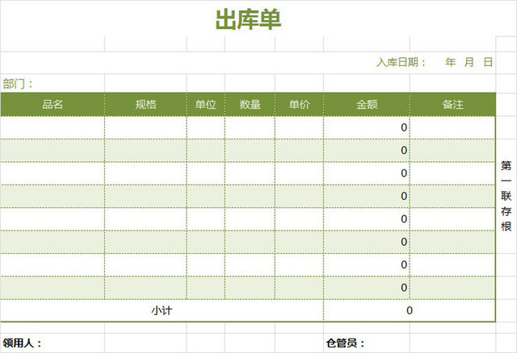517x353 pixels.
Task: Click the 年 date field
Action: [451, 62]
